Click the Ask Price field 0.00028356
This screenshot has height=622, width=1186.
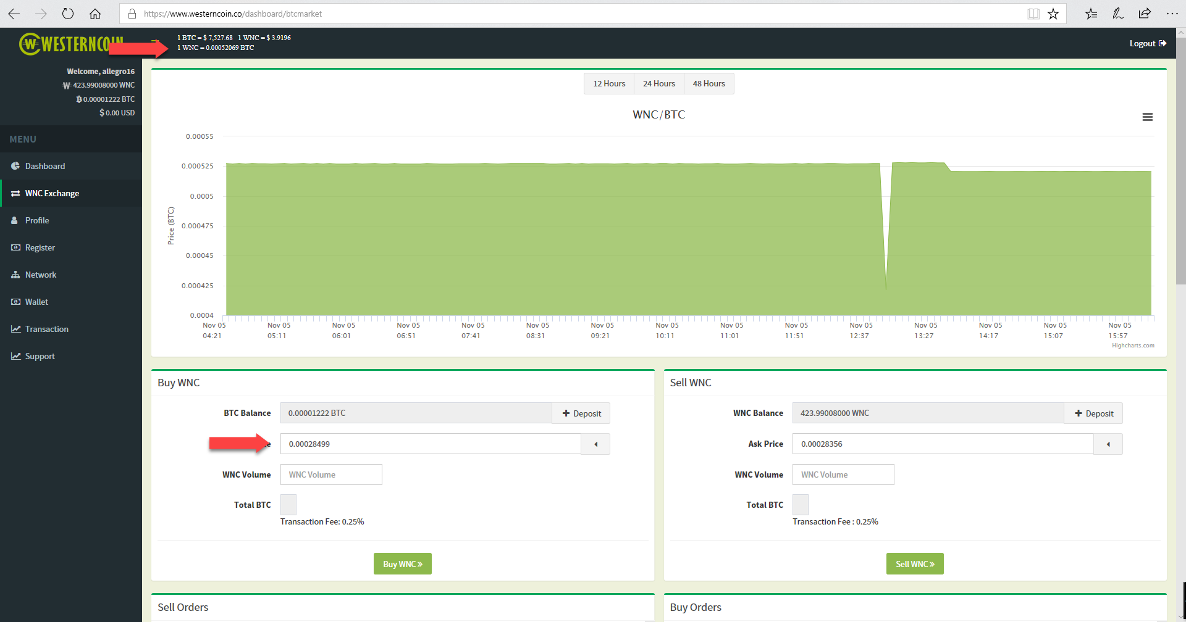(943, 444)
